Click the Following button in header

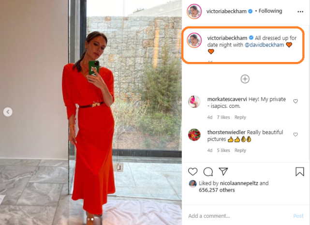pos(270,11)
